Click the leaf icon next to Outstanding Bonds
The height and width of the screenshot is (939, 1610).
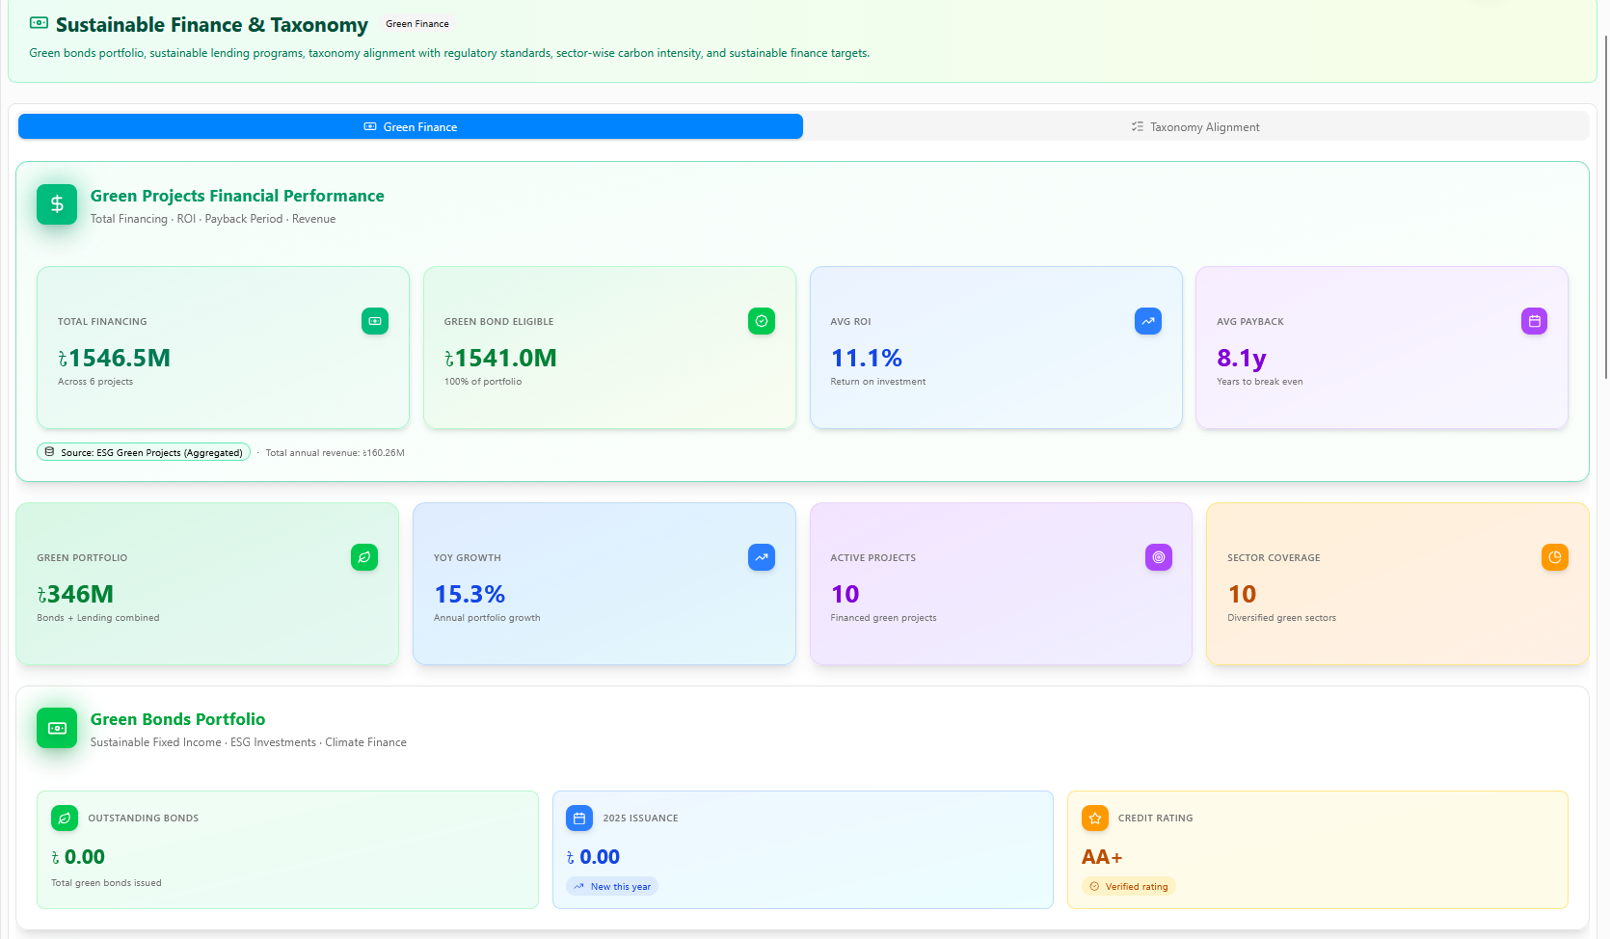[x=65, y=818]
